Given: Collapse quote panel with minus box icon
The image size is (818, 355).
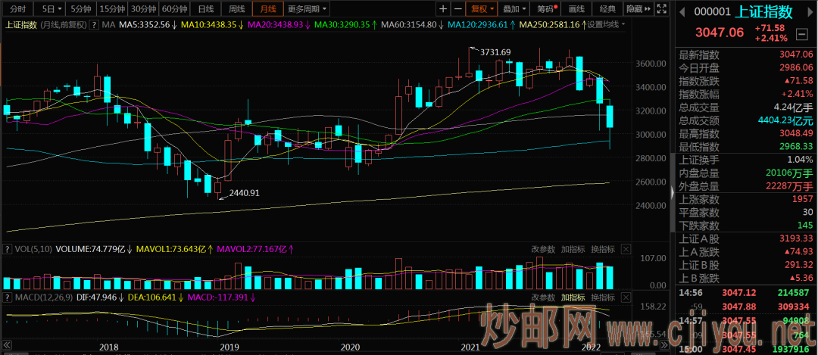Looking at the screenshot, I should coord(801,35).
